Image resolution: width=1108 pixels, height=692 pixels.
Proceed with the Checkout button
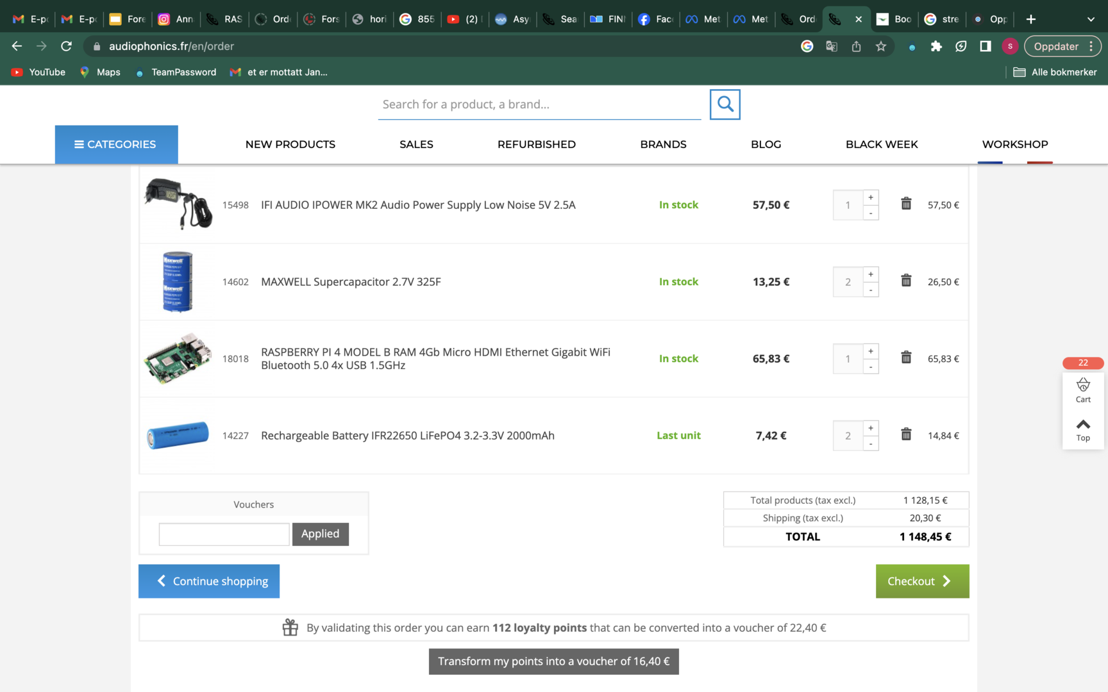click(922, 581)
